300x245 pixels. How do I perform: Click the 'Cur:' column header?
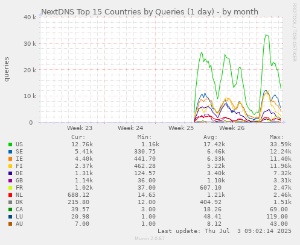tap(78, 137)
